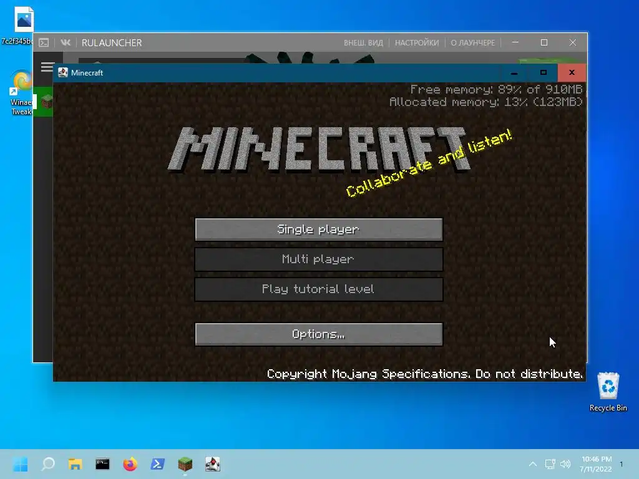This screenshot has height=479, width=639.
Task: Open the Windows Start menu
Action: pos(21,464)
